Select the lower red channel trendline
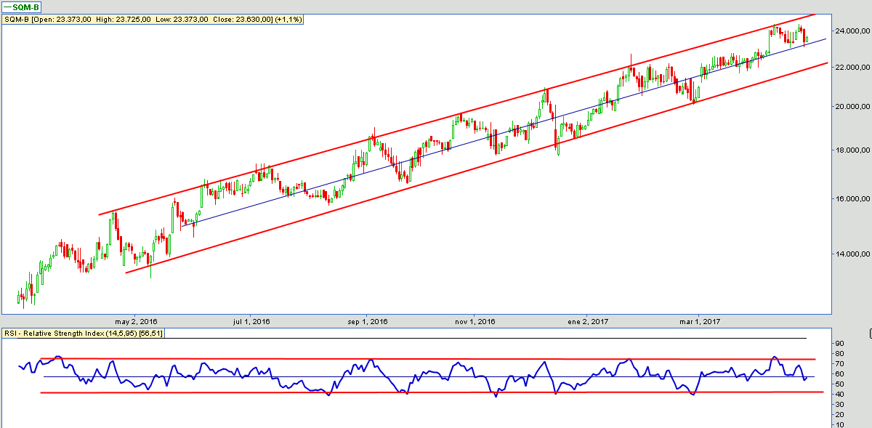This screenshot has height=428, width=872. (x=477, y=168)
